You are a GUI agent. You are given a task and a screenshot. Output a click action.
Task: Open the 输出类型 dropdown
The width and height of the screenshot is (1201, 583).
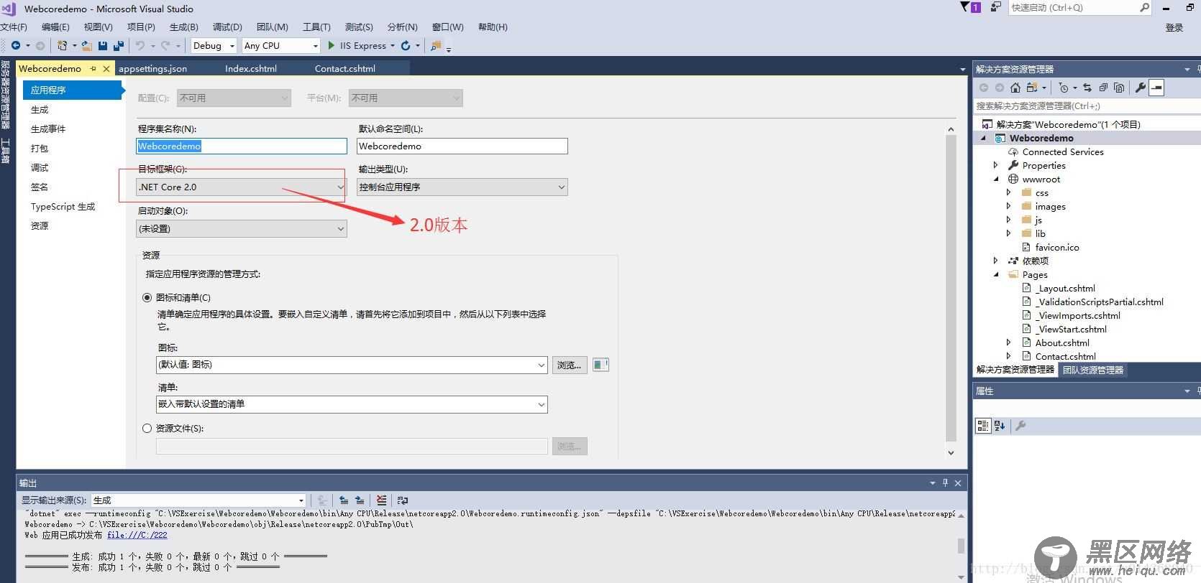point(462,187)
